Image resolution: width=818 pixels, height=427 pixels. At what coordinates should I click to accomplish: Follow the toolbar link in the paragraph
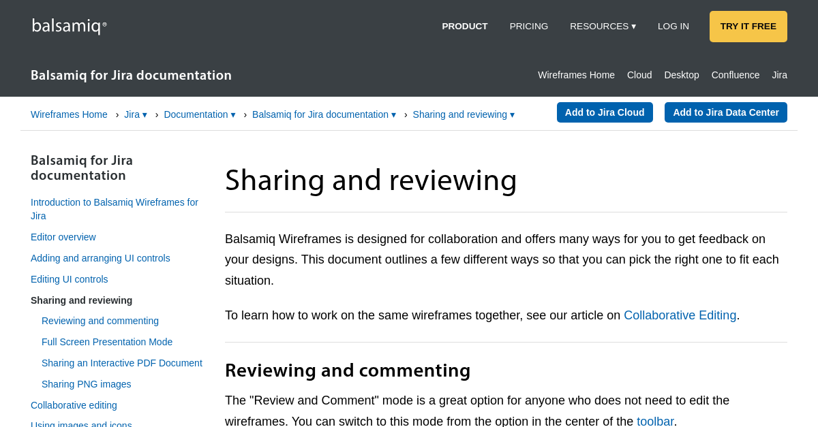(x=654, y=421)
